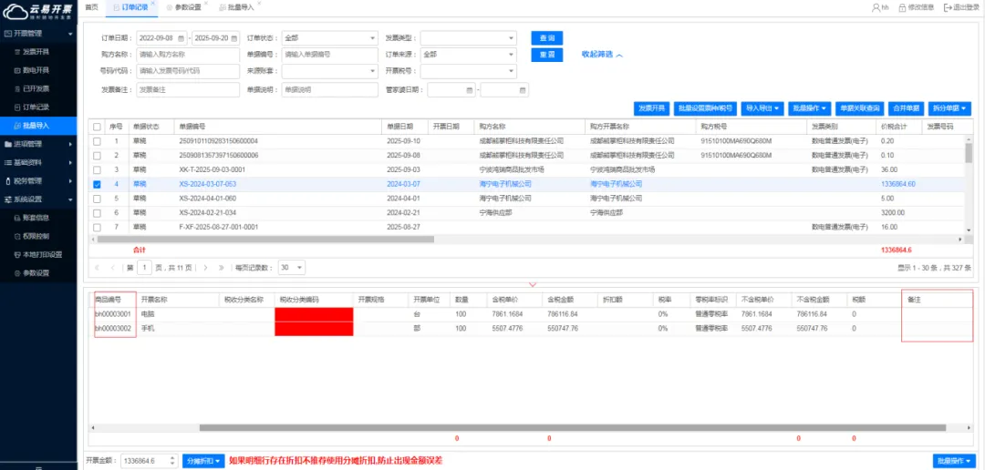Uncheck the selected row 4 checkbox
This screenshot has height=470, width=985.
click(x=97, y=184)
